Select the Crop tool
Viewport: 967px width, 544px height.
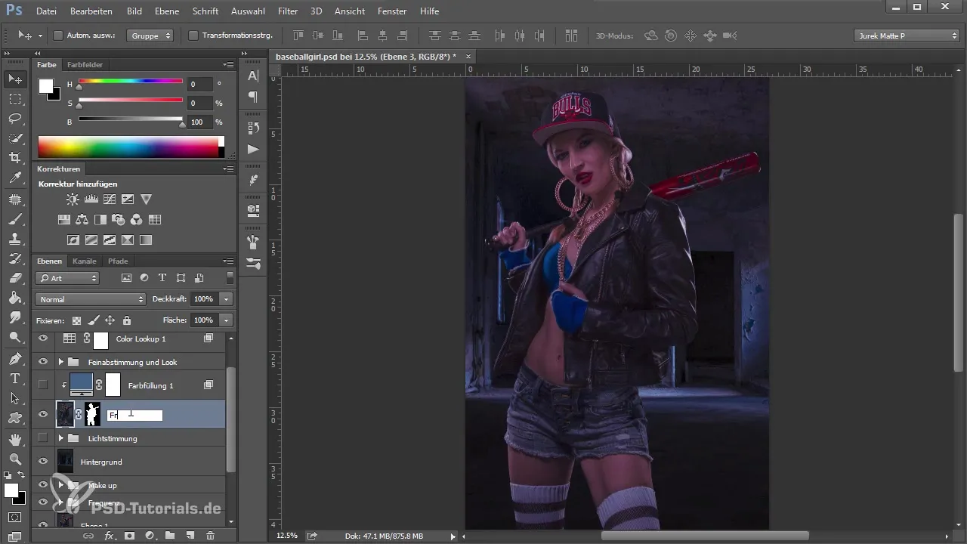(x=14, y=158)
